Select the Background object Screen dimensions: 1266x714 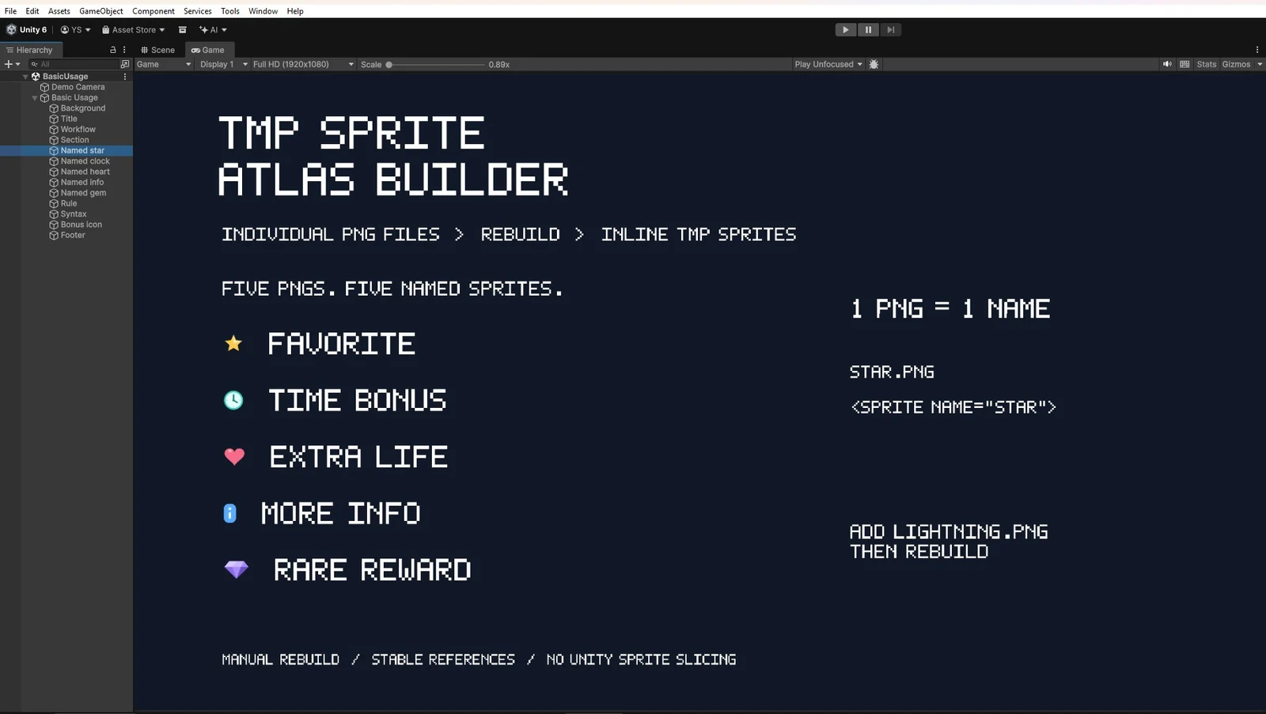point(83,108)
